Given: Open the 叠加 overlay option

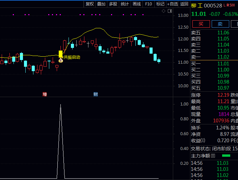Looking at the screenshot, I should (101, 4).
